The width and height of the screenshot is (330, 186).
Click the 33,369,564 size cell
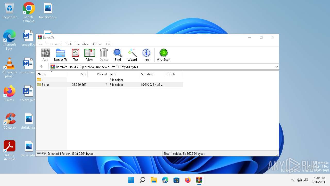[x=79, y=84]
